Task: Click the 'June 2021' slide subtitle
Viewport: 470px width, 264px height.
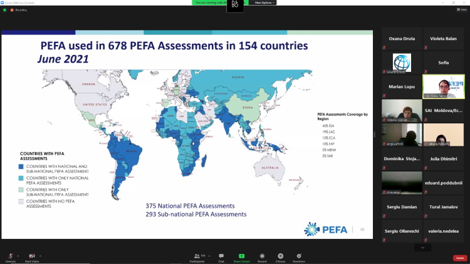Action: [x=63, y=59]
